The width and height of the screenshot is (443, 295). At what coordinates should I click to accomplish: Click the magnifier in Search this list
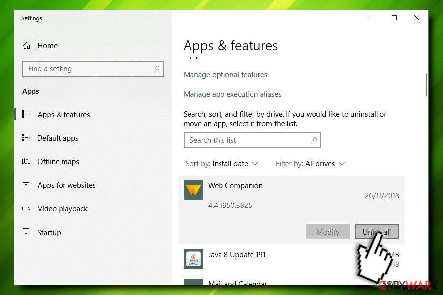point(314,140)
